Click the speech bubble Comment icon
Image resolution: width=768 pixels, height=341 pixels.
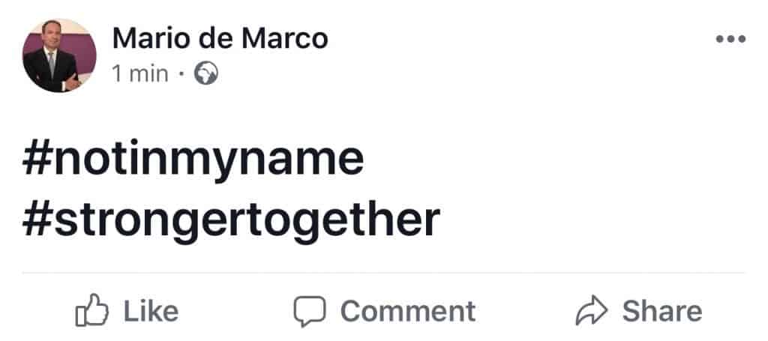[310, 311]
